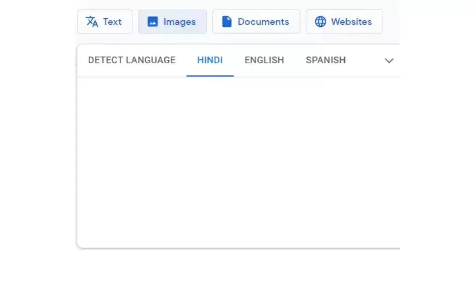This screenshot has width=474, height=284.
Task: Select the Detect Language tab
Action: tap(131, 60)
